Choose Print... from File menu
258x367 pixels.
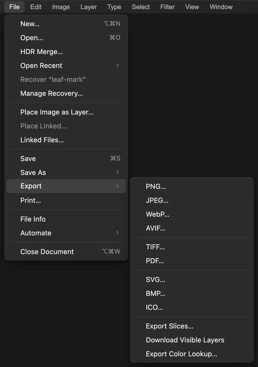[66, 200]
